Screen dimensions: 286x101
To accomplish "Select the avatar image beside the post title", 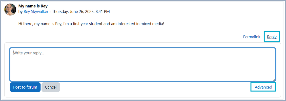I will coord(10,10).
